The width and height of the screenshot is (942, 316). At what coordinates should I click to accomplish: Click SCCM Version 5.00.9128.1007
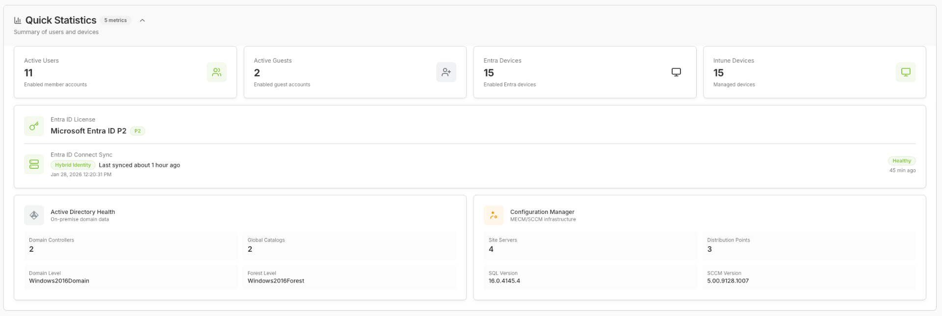point(728,281)
